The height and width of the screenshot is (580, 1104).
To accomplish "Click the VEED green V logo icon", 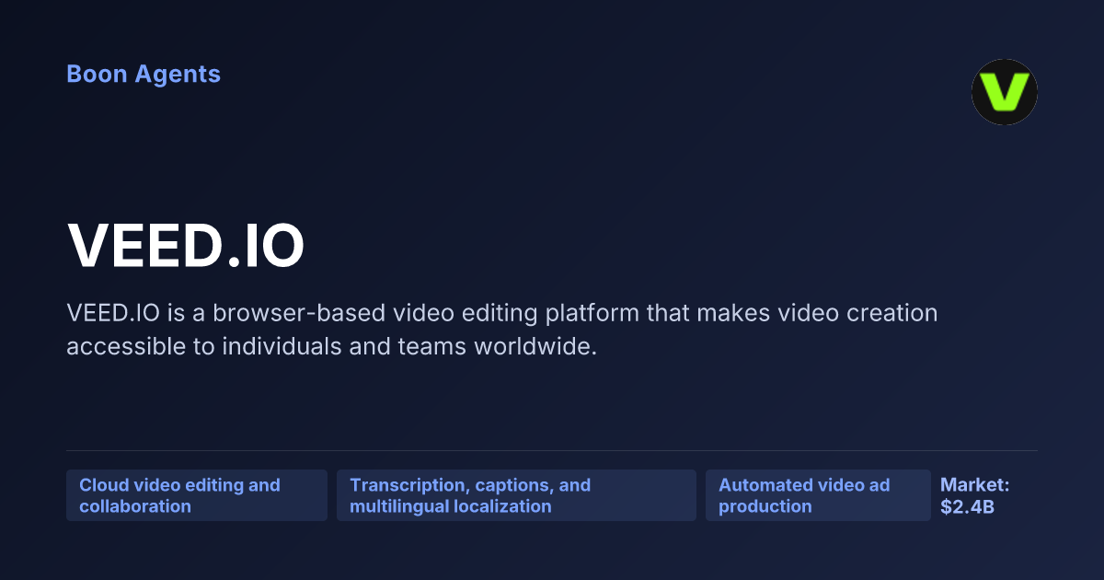I will [1005, 92].
